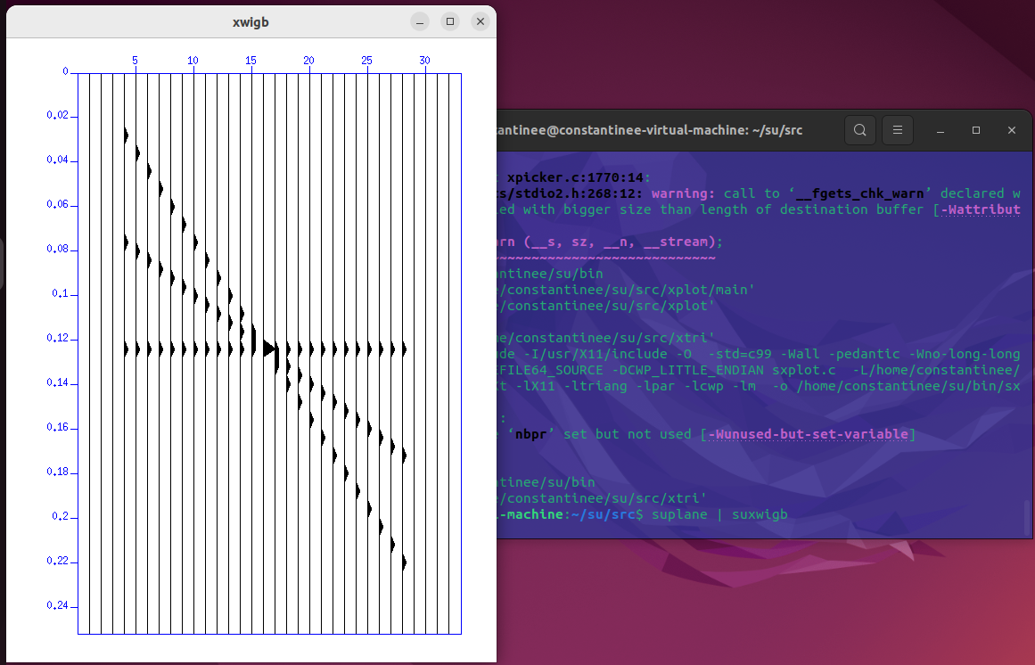The height and width of the screenshot is (665, 1035).
Task: Click trace axis label 5
Action: coord(136,61)
